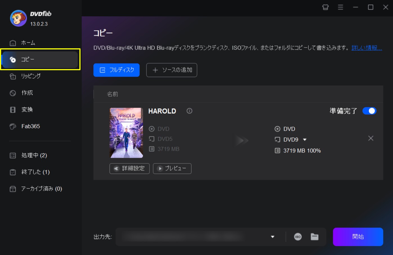
Task: Click the source DVD disc icon
Action: click(152, 129)
